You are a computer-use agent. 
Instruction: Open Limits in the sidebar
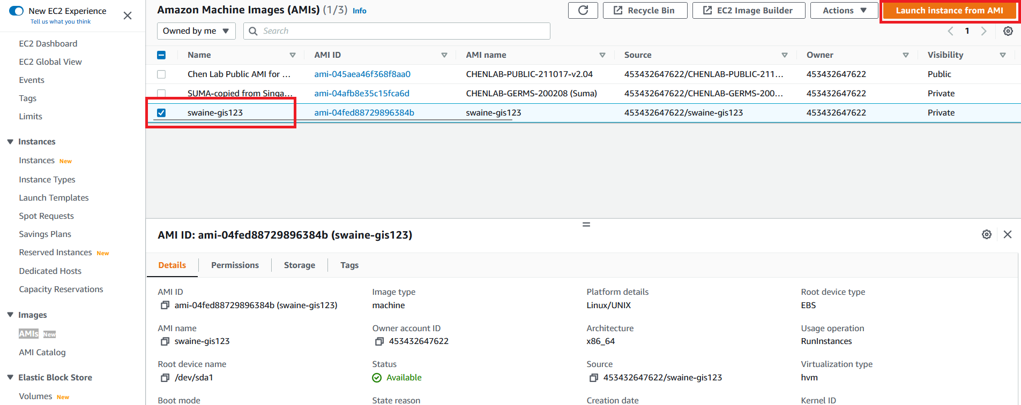31,117
